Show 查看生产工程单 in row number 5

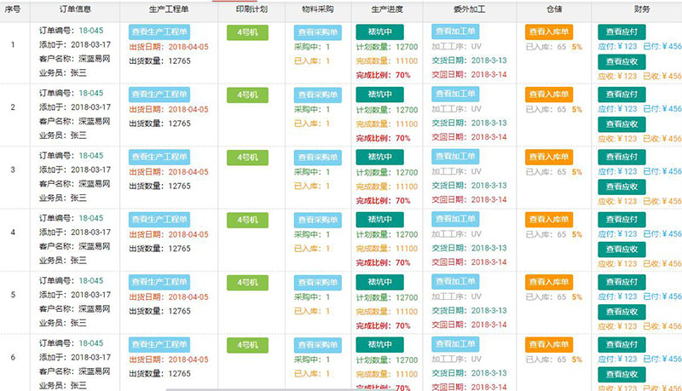[x=159, y=282]
